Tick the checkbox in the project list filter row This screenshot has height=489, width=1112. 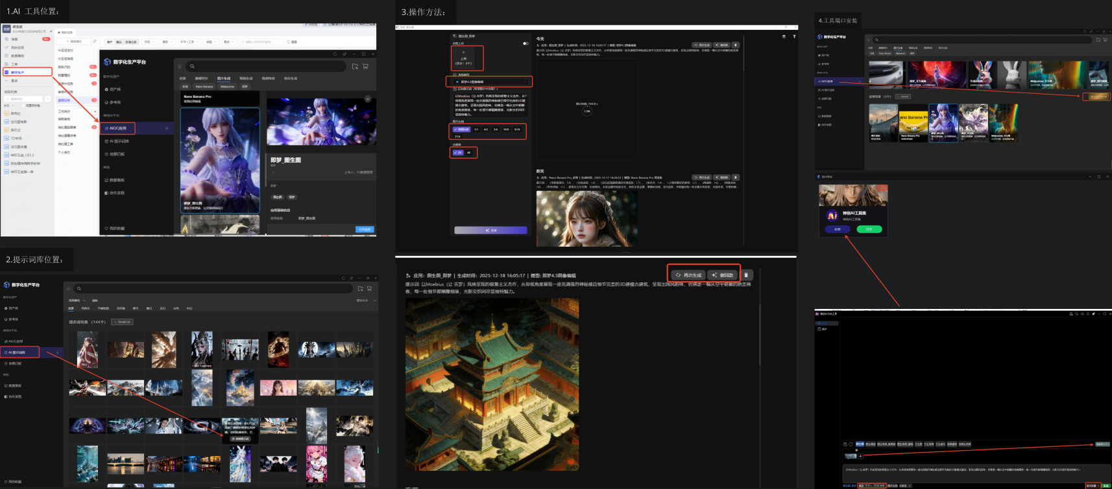pyautogui.click(x=23, y=106)
